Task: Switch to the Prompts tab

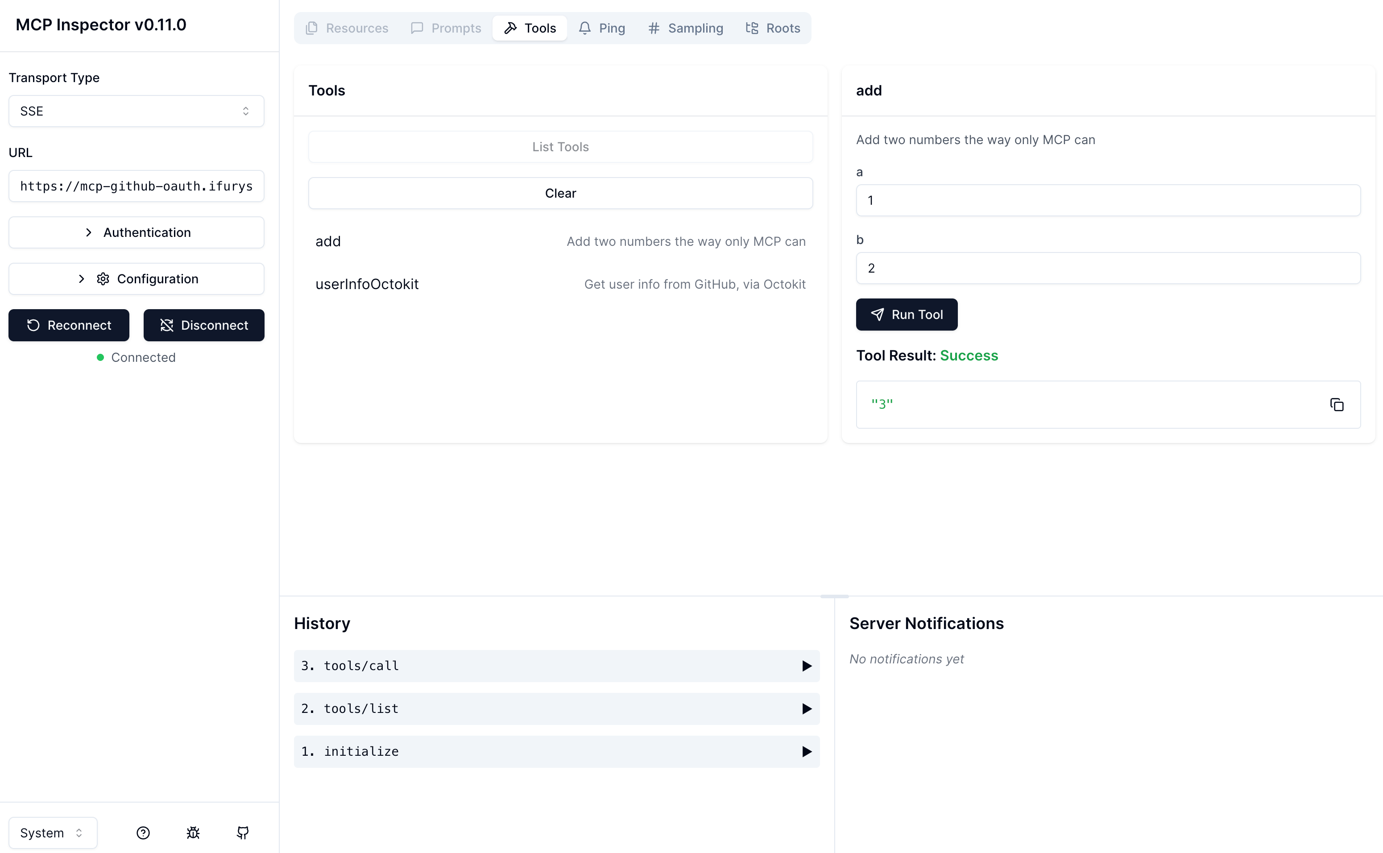Action: [446, 28]
